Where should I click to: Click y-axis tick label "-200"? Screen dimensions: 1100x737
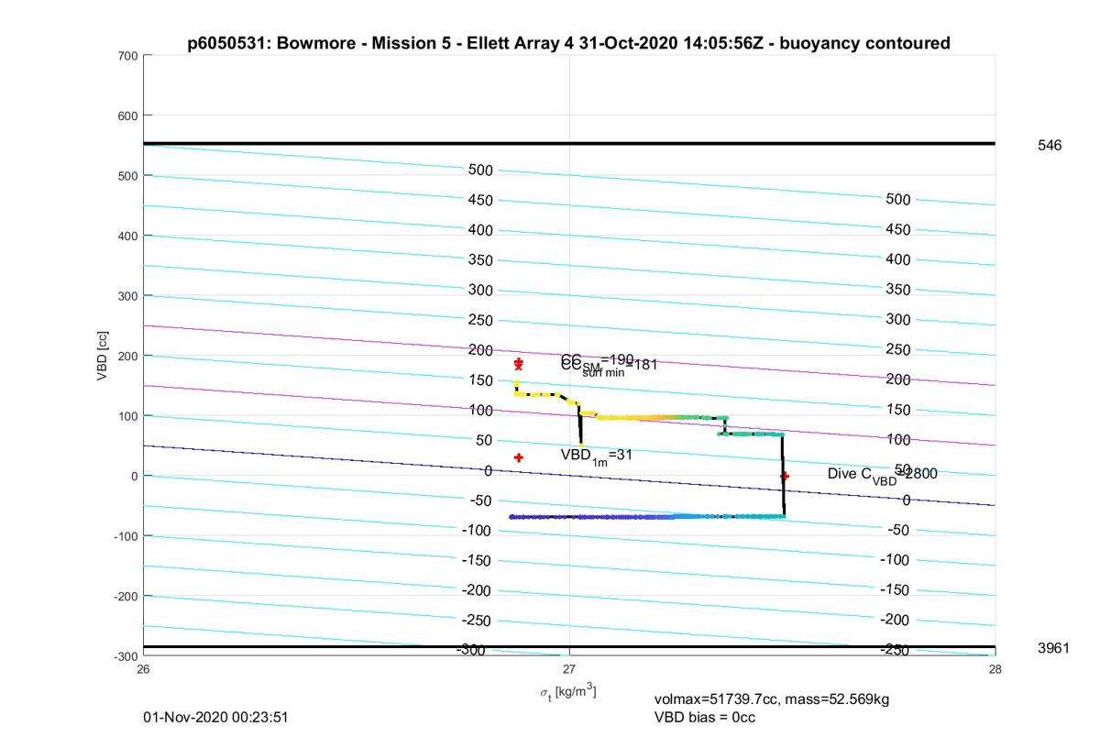(x=126, y=596)
